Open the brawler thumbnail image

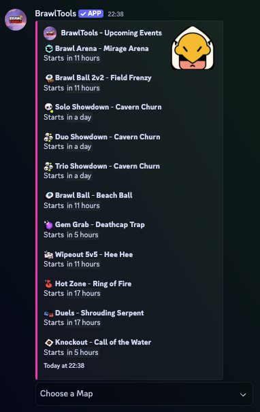(193, 48)
